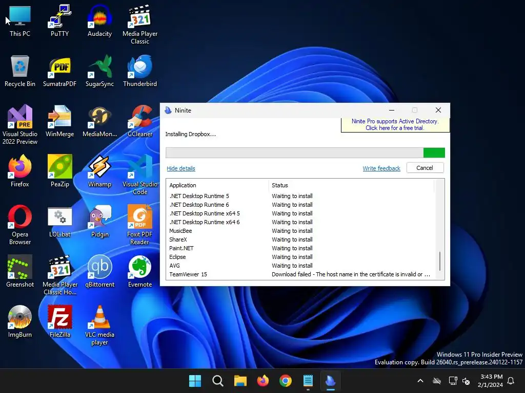
Task: Click the Write feedback link
Action: 381,168
